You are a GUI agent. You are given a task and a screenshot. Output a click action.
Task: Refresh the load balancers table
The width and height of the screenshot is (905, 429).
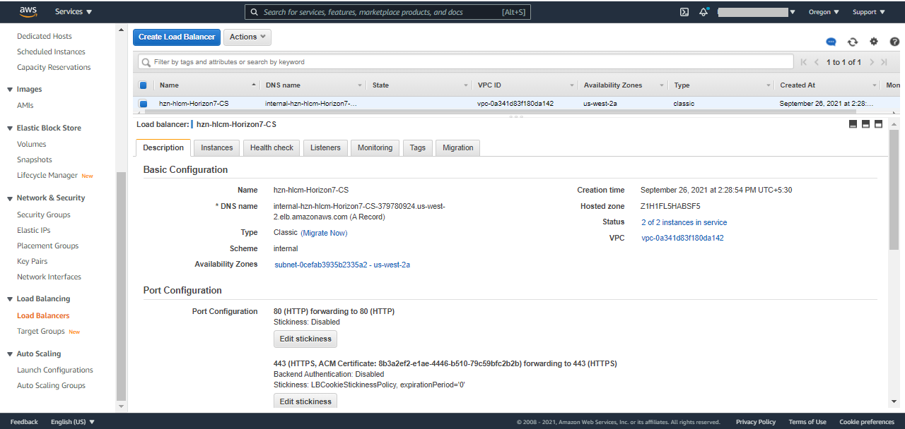click(853, 42)
